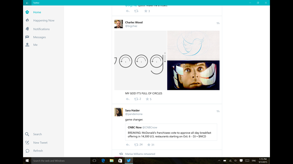Click the touch keyboard icon in the system tray

point(247,161)
